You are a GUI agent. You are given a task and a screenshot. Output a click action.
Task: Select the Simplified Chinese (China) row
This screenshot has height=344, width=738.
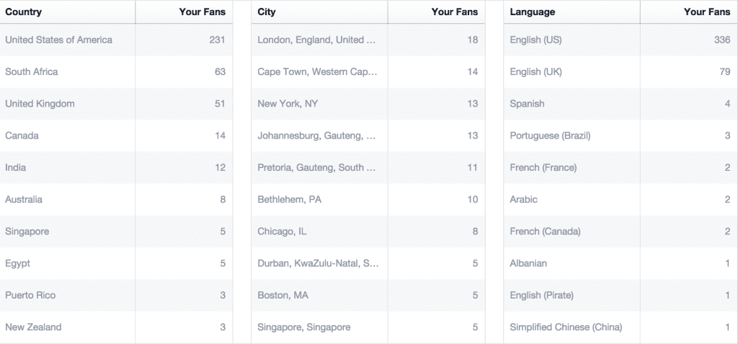pos(621,327)
